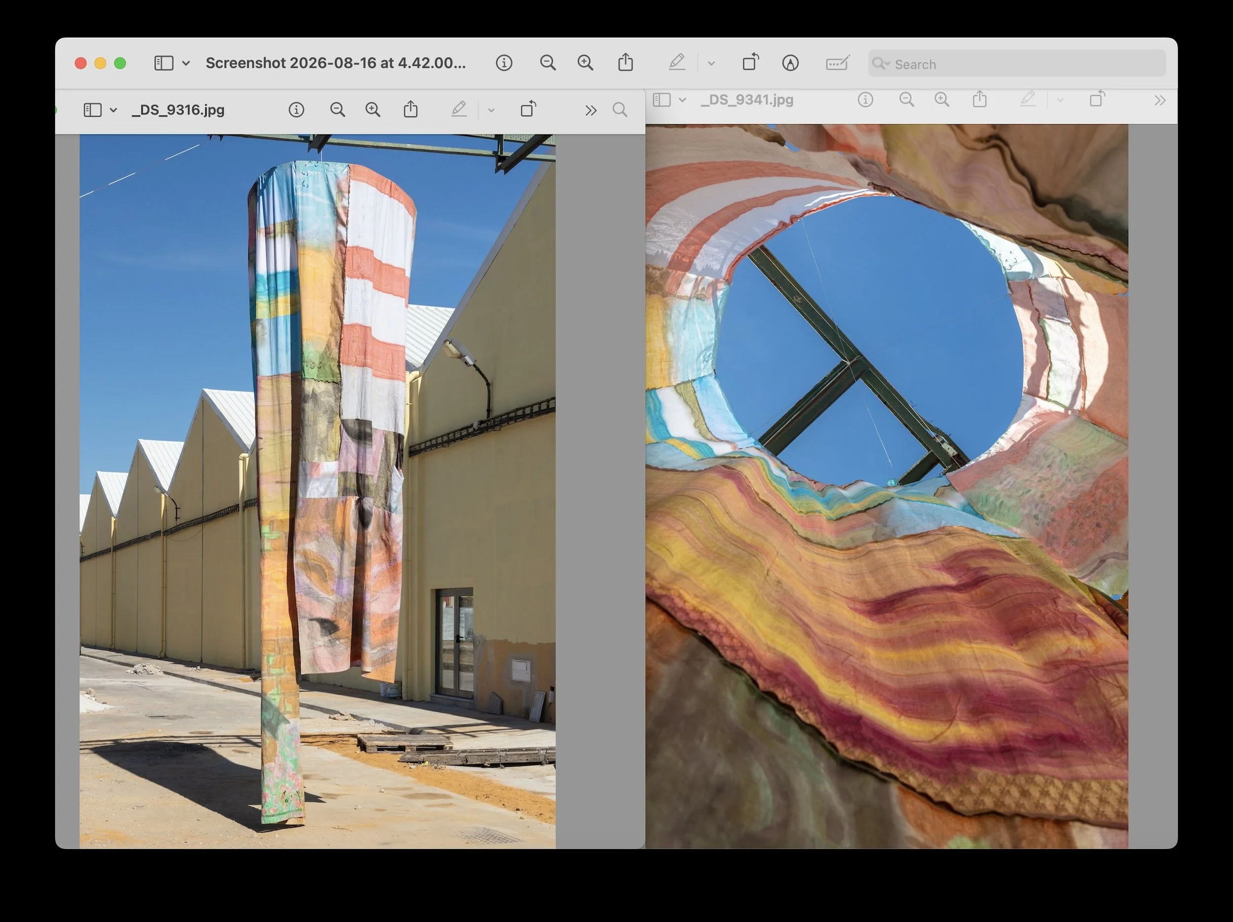This screenshot has height=922, width=1233.
Task: Click the Search field in main toolbar
Action: pyautogui.click(x=1016, y=64)
